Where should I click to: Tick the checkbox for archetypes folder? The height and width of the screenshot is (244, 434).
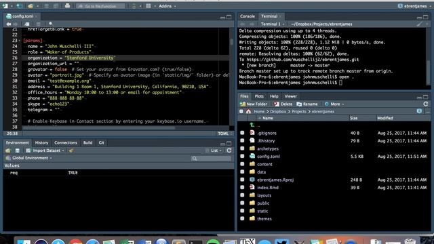pyautogui.click(x=242, y=148)
